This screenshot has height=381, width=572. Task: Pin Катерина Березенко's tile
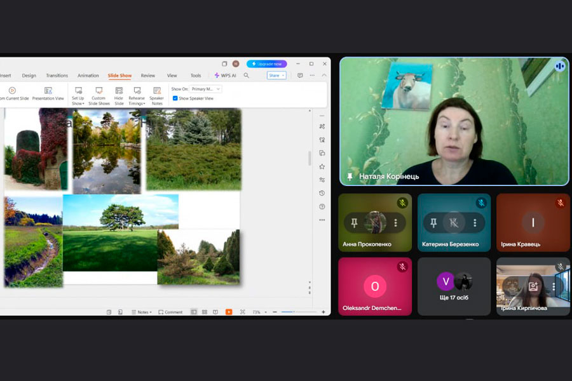433,222
